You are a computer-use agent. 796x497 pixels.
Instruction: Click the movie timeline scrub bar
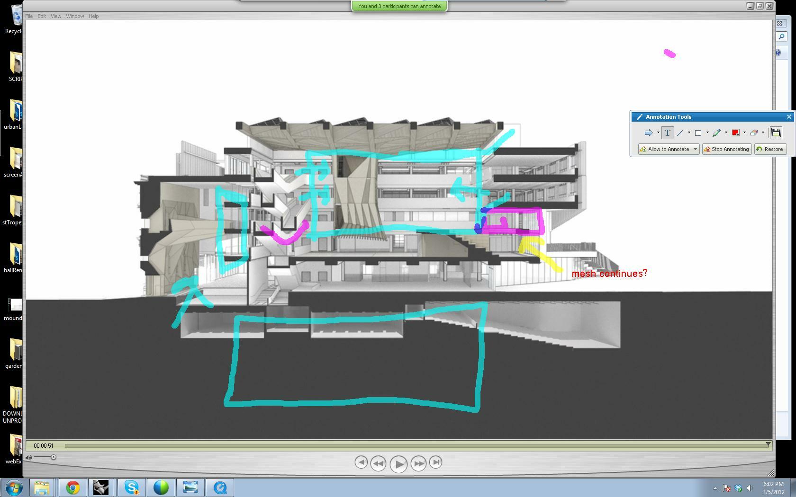(x=417, y=445)
